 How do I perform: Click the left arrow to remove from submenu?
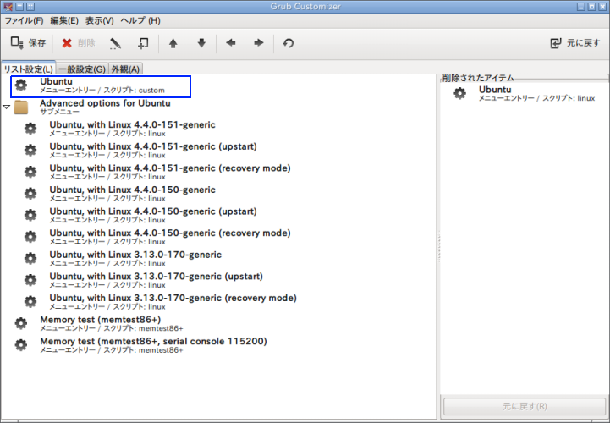coord(231,43)
